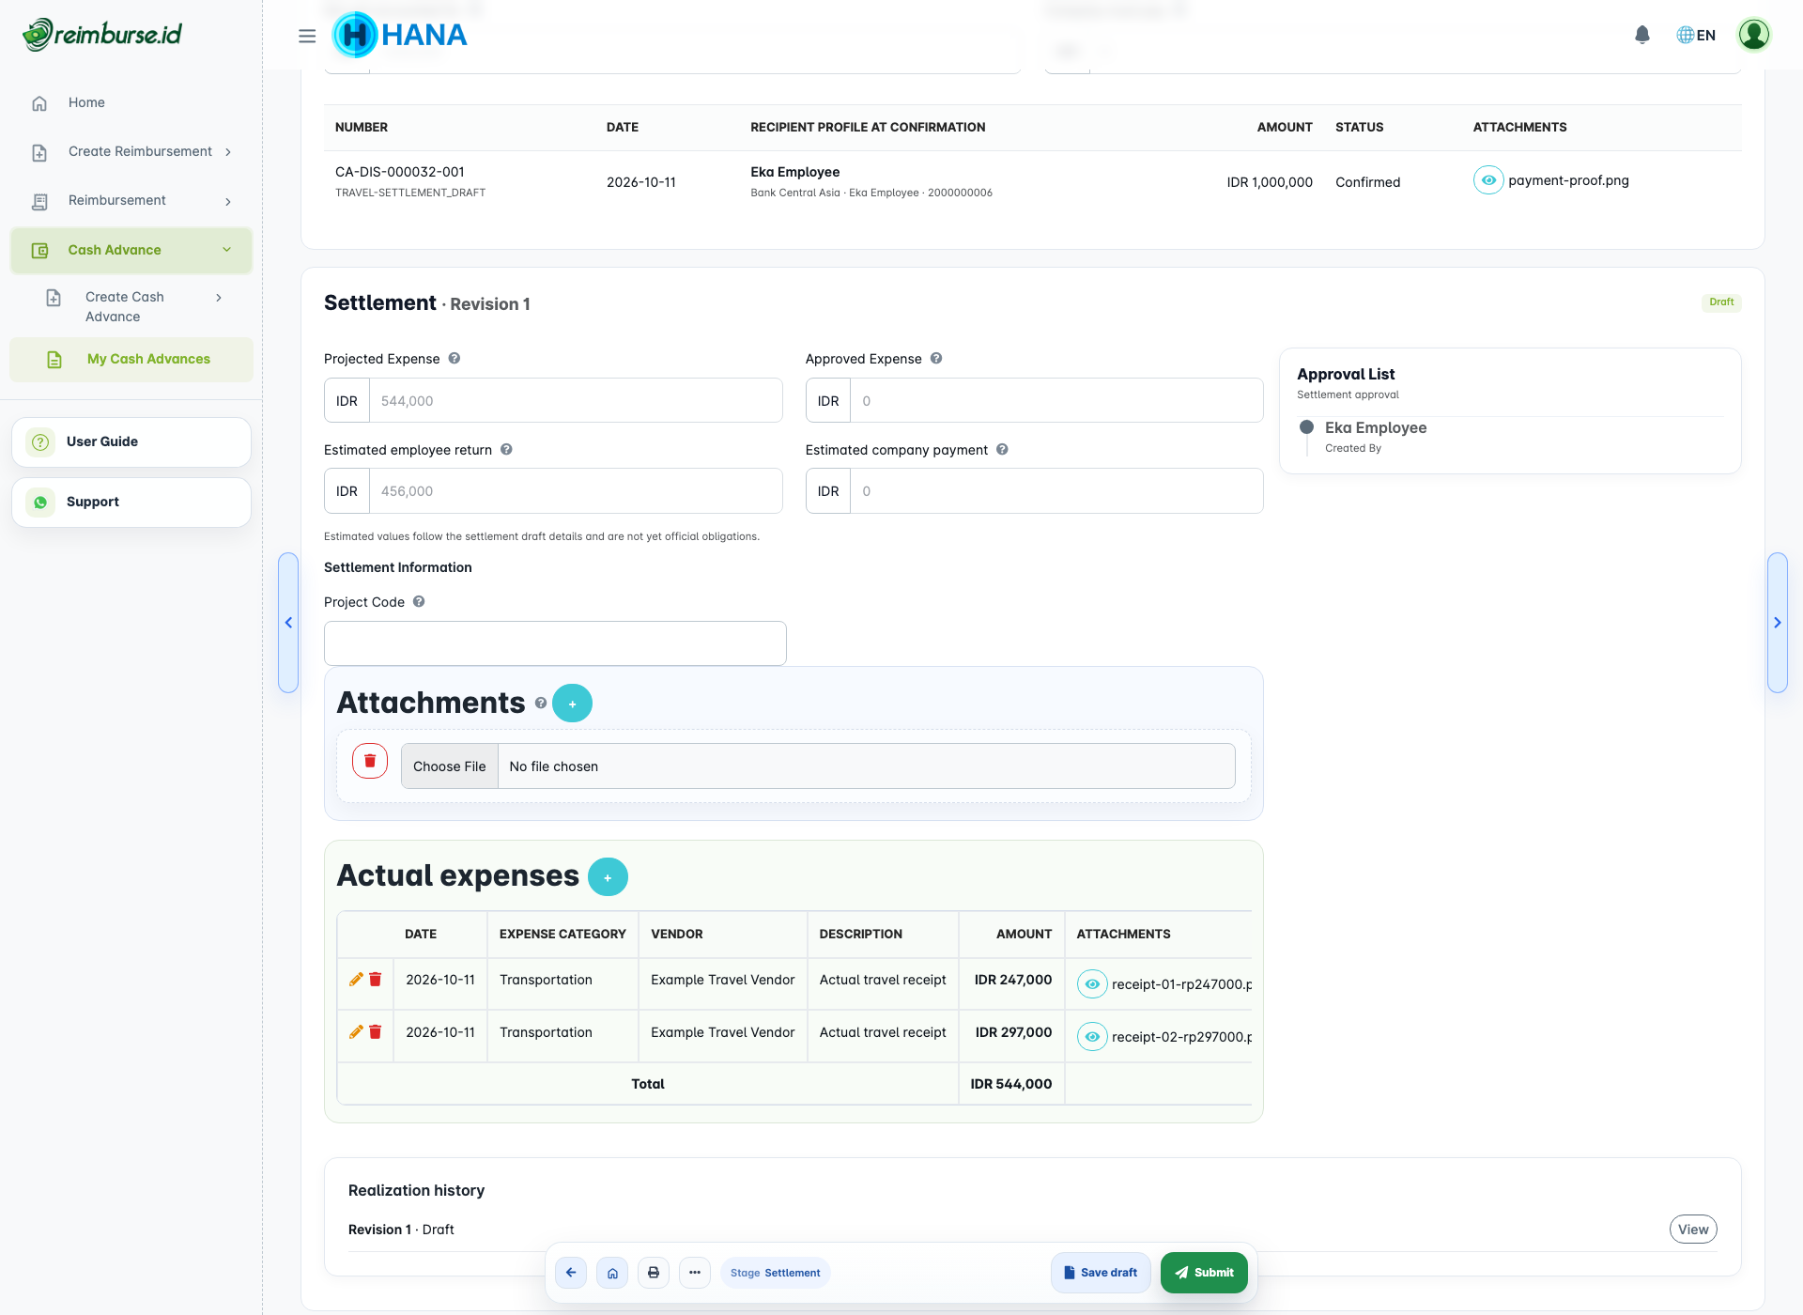Open notifications bell
Screen dimensions: 1803x1315
(1641, 35)
